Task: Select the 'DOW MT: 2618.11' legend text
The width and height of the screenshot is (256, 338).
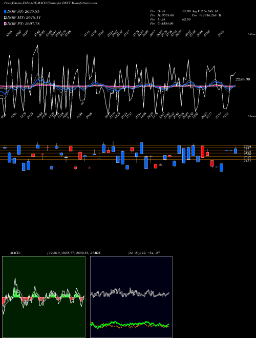Action: tap(24, 18)
